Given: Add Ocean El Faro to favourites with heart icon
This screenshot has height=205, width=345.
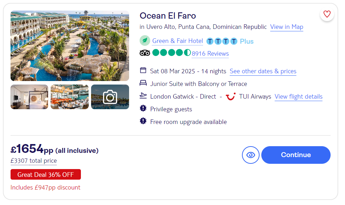Looking at the screenshot, I should click(327, 14).
